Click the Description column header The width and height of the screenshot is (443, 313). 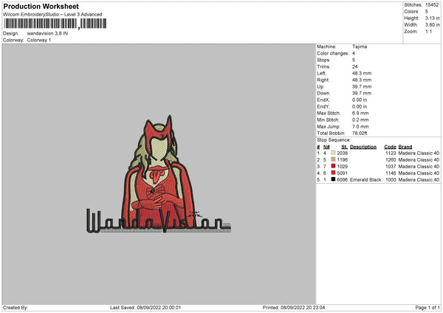click(x=363, y=147)
